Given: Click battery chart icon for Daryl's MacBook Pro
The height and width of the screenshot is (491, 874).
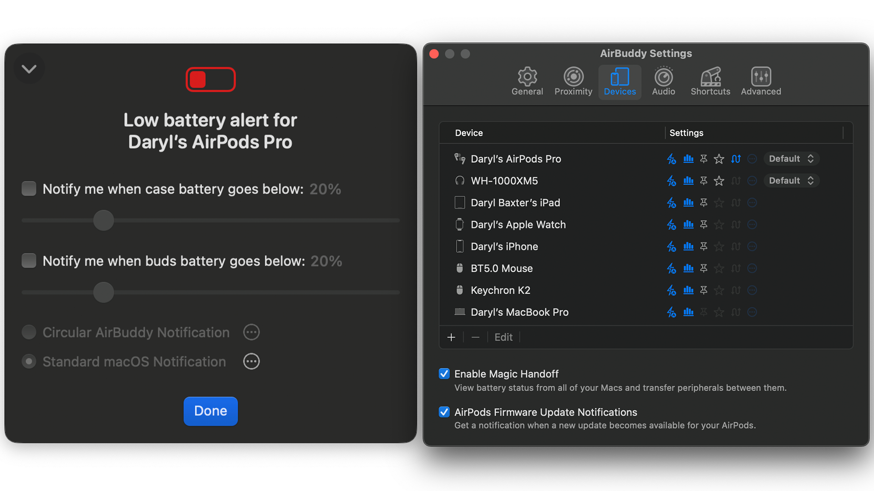Looking at the screenshot, I should pyautogui.click(x=688, y=312).
